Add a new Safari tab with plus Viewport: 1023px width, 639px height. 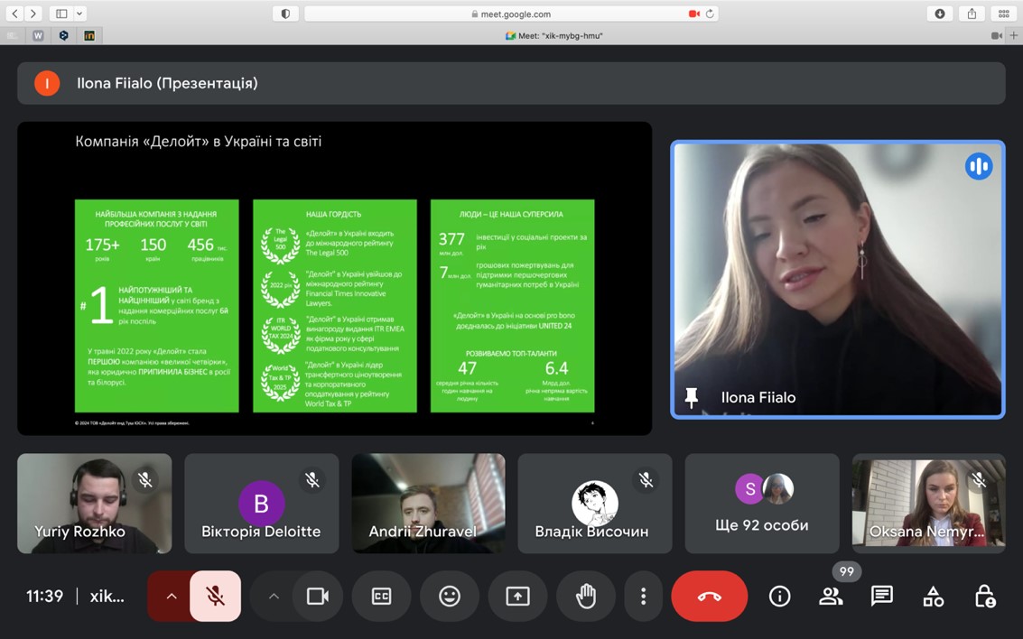[1014, 36]
